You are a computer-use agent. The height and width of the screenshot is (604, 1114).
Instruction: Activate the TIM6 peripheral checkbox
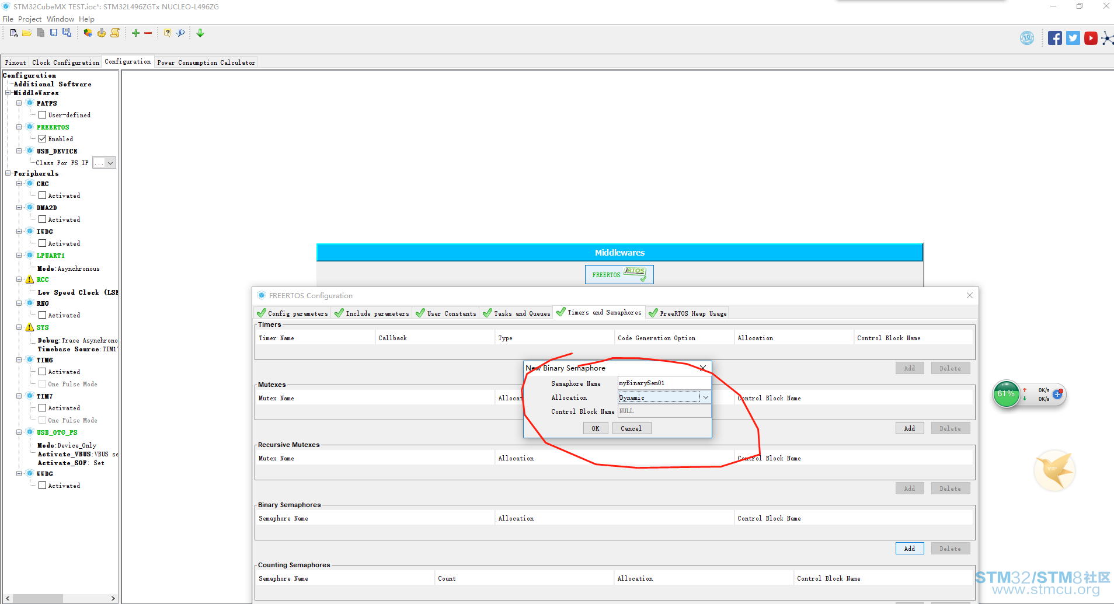[x=42, y=372]
